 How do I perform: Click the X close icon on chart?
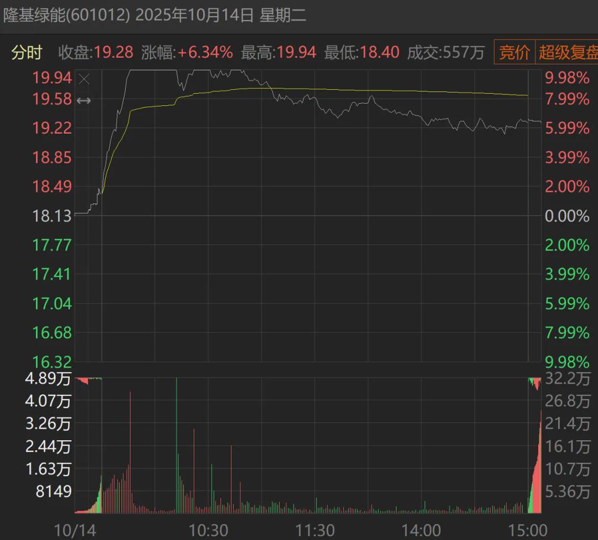84,79
